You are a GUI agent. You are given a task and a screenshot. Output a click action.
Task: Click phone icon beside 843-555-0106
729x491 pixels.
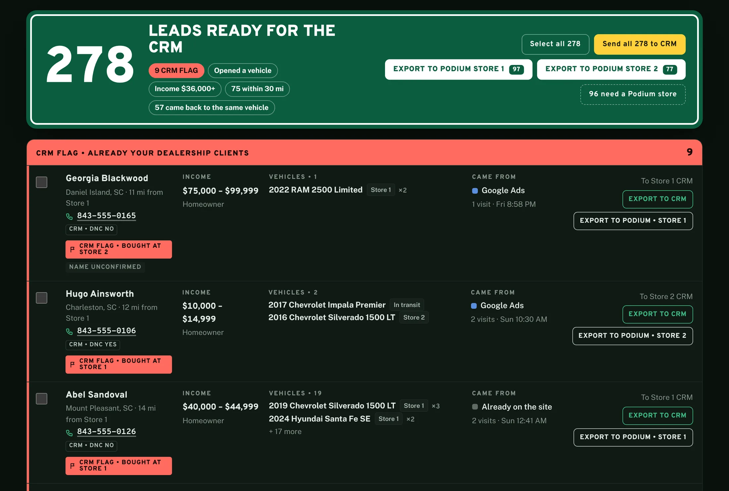(69, 331)
